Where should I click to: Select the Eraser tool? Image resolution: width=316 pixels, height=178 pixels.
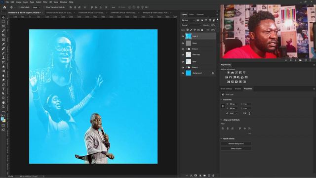pos(3,66)
